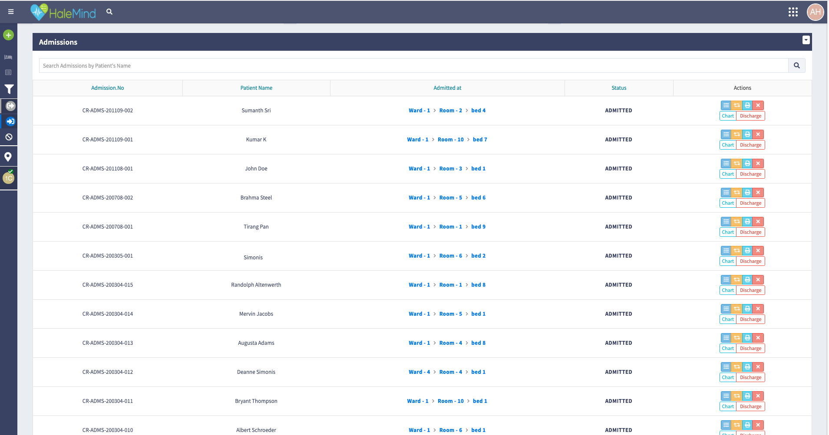Open the location pin in the sidebar
This screenshot has height=435, width=829.
click(x=8, y=157)
